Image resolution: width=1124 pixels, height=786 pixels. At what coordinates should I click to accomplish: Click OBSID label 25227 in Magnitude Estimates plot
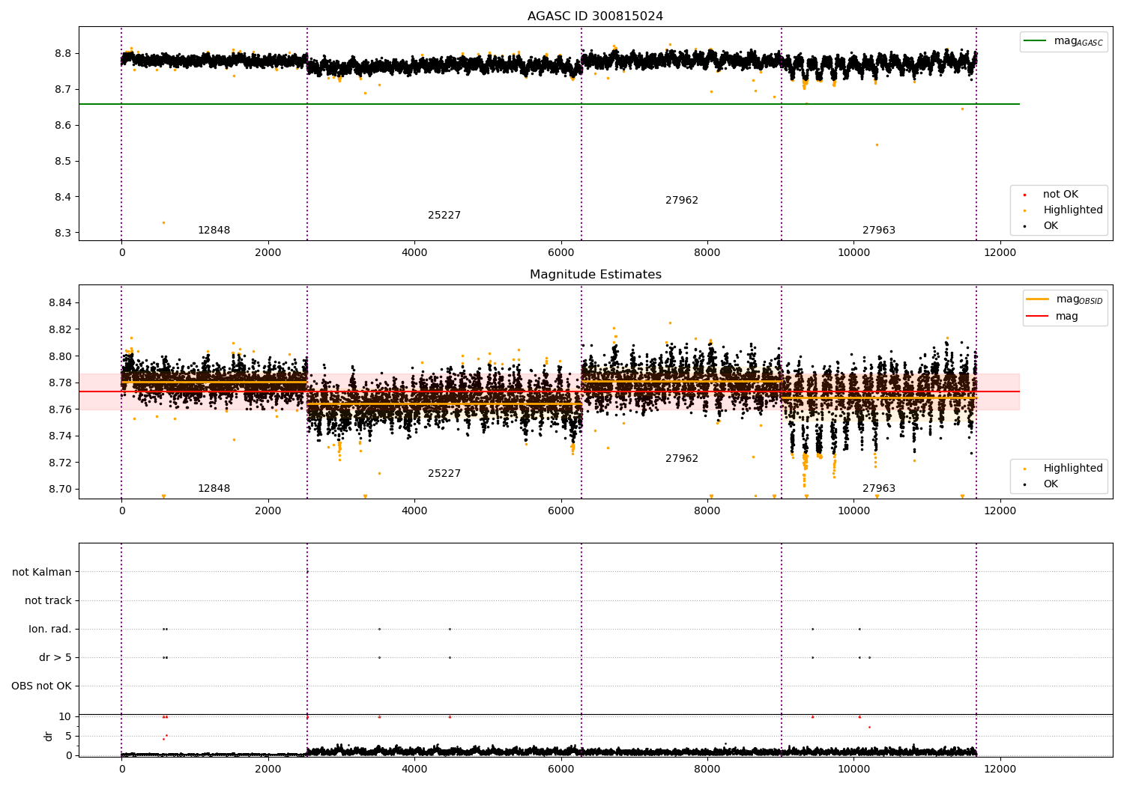pyautogui.click(x=444, y=474)
